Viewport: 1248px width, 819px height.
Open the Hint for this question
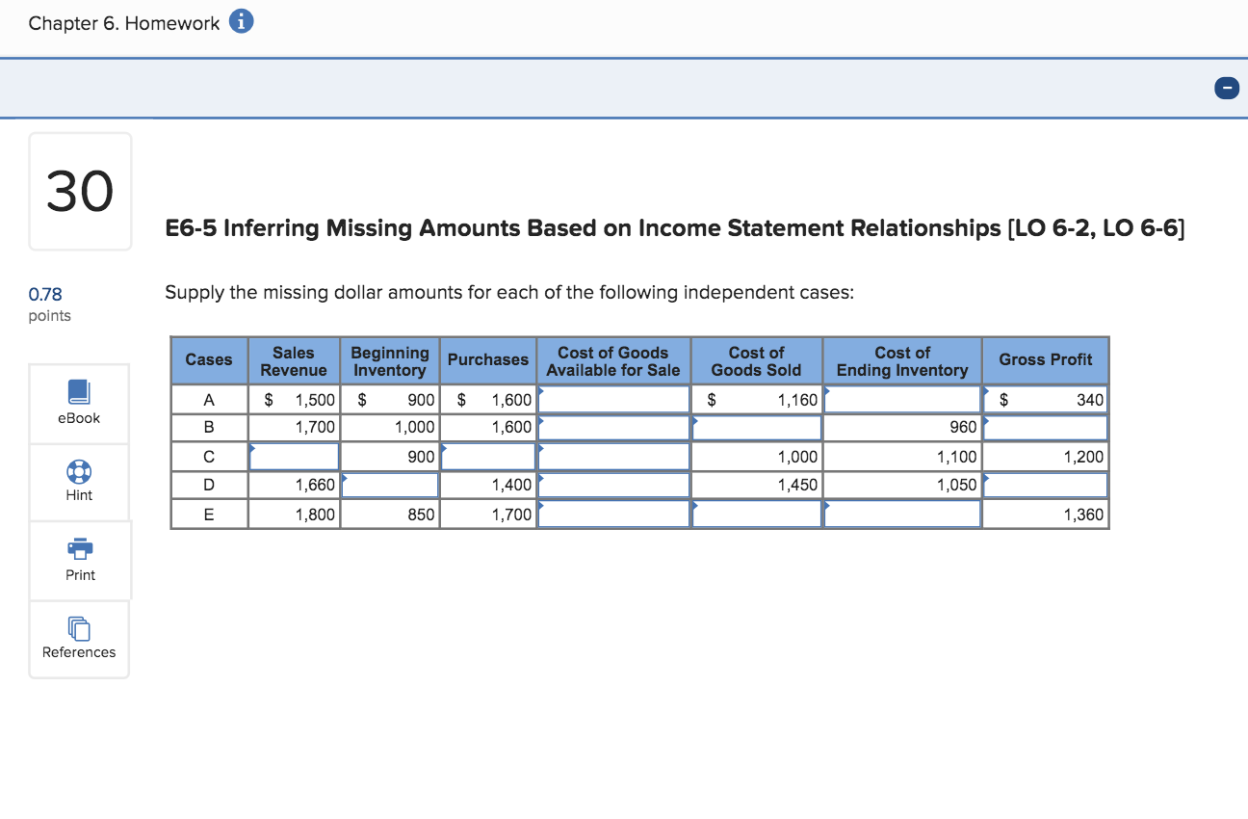[x=79, y=481]
